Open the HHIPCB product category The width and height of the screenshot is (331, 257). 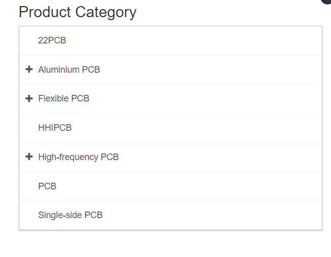(55, 128)
